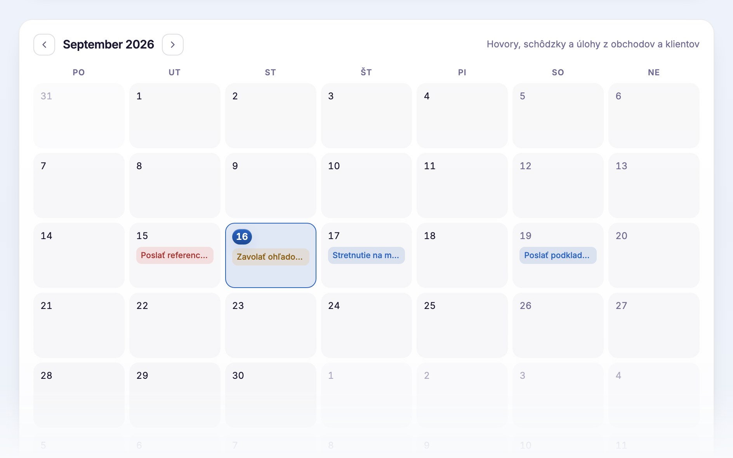Open the 'Zavolať ohľado...' event

(x=271, y=257)
